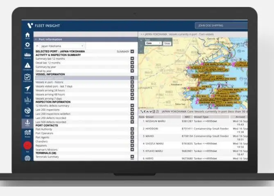The width and height of the screenshot is (274, 196).
Task: Select 12 Months defects summary
Action: pyautogui.click(x=52, y=105)
